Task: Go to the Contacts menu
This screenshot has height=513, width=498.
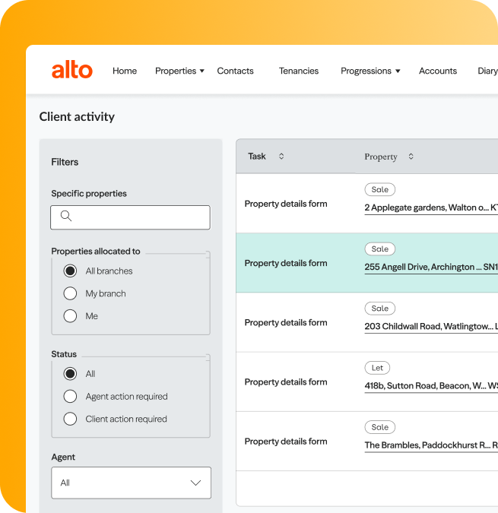Action: [x=235, y=71]
